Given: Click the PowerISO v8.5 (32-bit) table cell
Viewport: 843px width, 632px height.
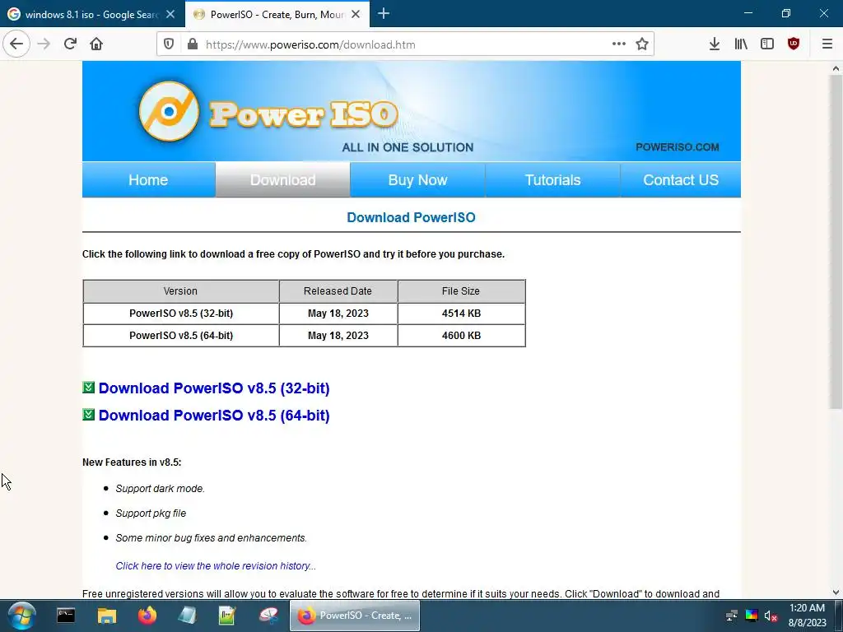Looking at the screenshot, I should (x=181, y=314).
